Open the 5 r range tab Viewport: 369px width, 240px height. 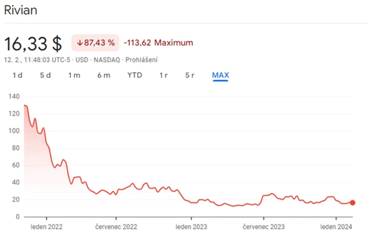tap(190, 75)
